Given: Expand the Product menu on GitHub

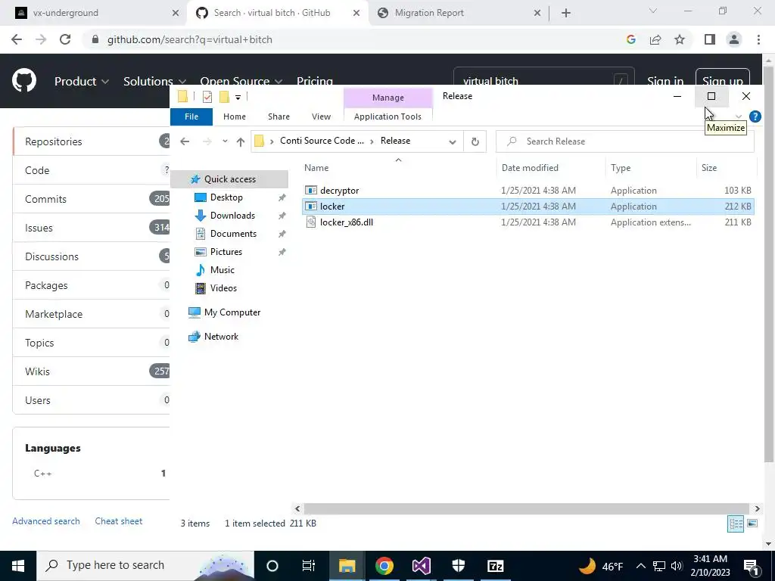Looking at the screenshot, I should click(x=82, y=82).
